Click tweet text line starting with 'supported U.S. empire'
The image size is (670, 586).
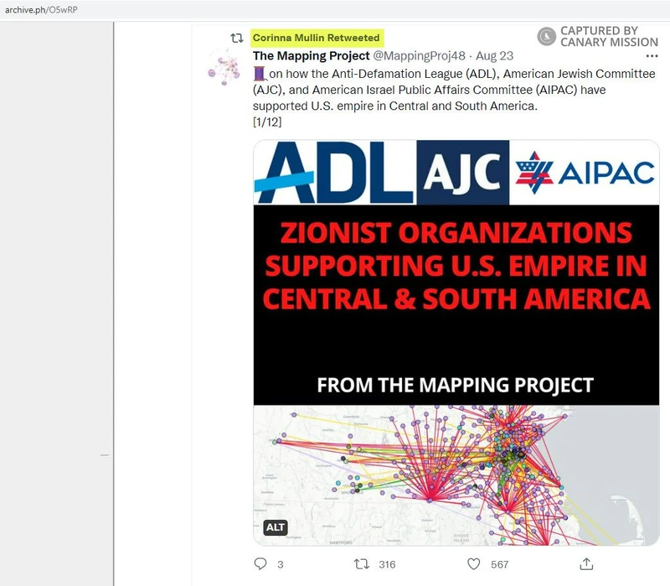coord(394,106)
